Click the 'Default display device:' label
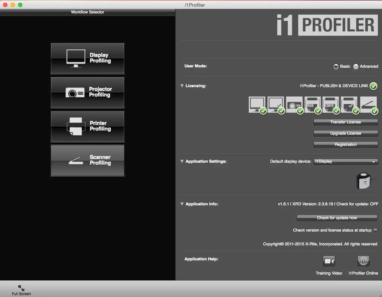 pyautogui.click(x=290, y=161)
